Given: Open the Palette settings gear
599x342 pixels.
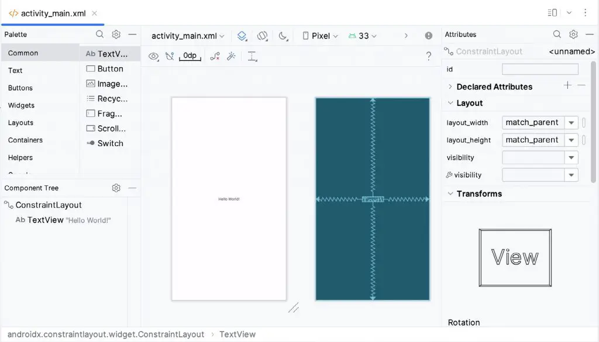Looking at the screenshot, I should (116, 34).
